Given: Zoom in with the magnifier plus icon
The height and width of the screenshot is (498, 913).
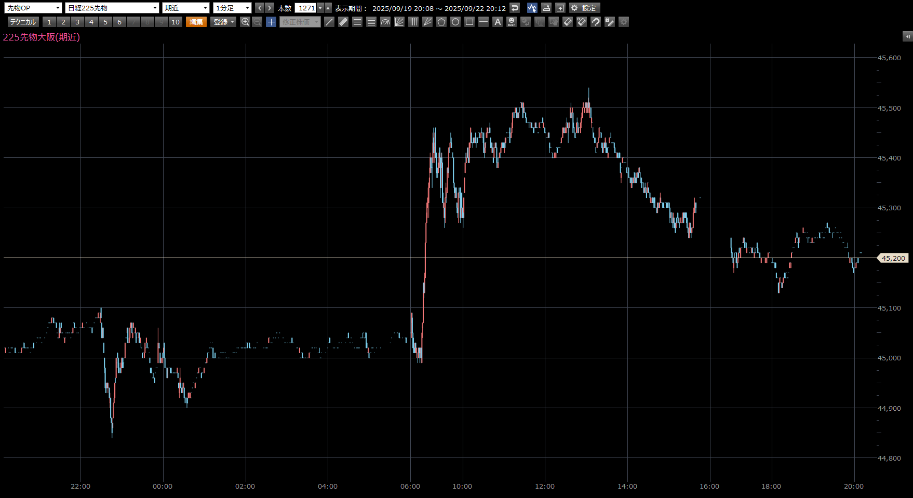Looking at the screenshot, I should 245,22.
